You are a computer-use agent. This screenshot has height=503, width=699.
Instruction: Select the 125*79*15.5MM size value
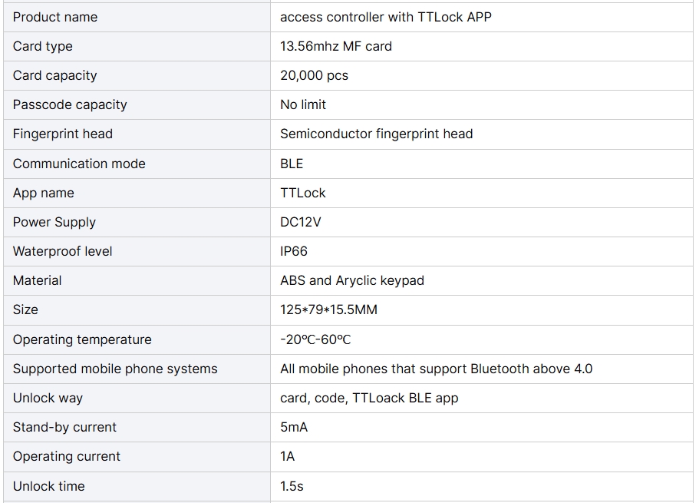click(328, 309)
